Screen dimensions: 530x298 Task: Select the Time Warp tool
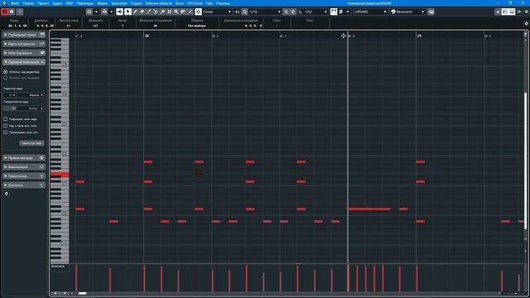[183, 12]
